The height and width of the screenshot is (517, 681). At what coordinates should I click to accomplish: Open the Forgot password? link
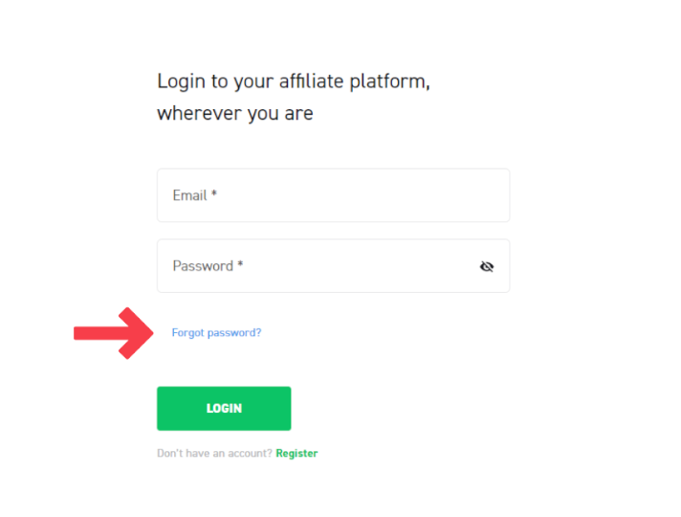(216, 333)
